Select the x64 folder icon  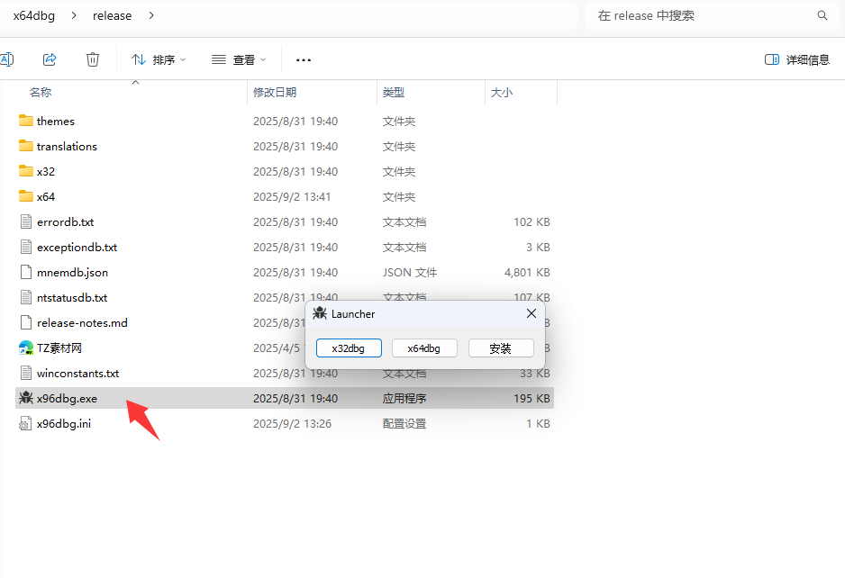coord(26,196)
